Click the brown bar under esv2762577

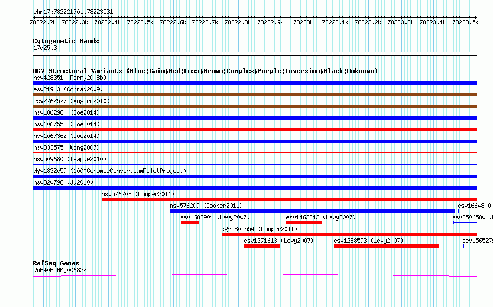point(255,106)
